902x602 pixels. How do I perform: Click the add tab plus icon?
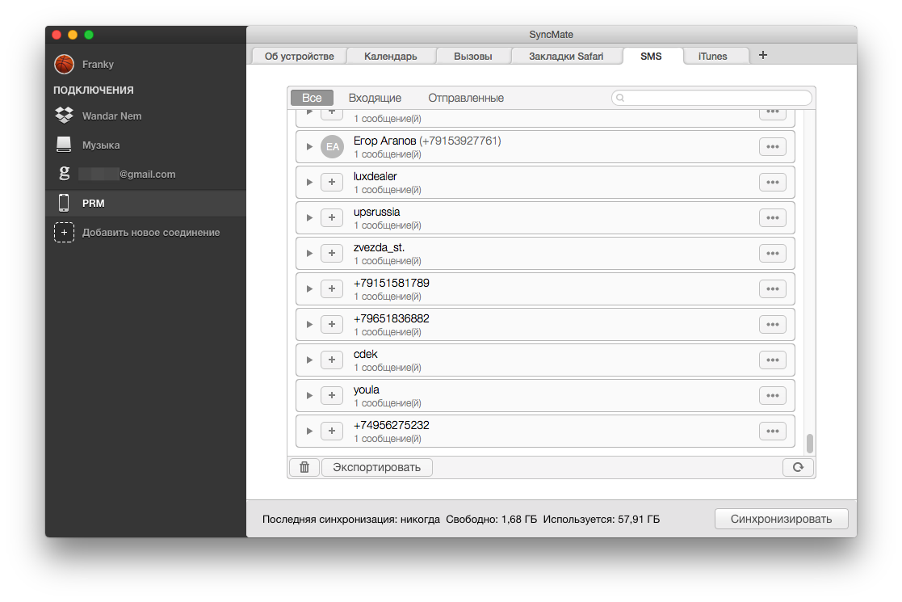pos(763,55)
